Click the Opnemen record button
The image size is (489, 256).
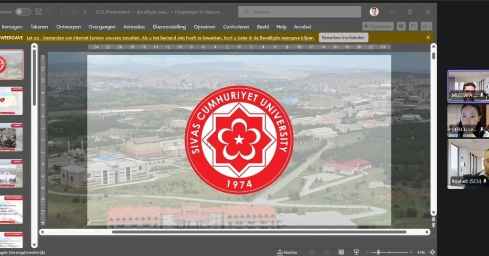(x=378, y=27)
